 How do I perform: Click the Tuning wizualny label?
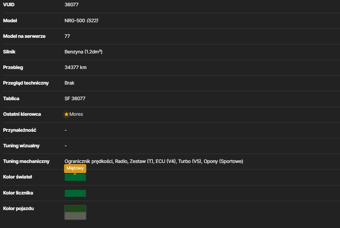21,146
